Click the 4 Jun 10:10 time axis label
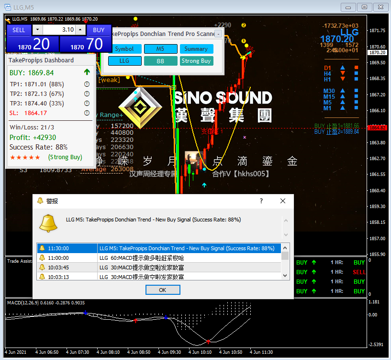 200,352
